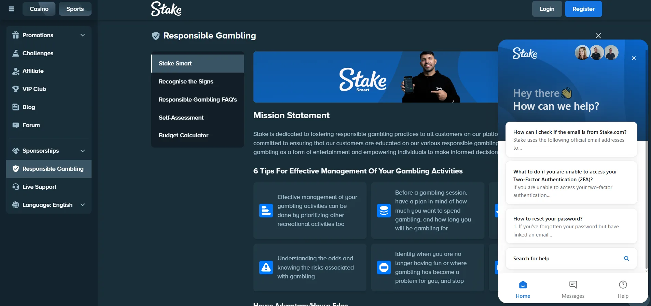Click the Register button
This screenshot has height=306, width=651.
tap(583, 9)
